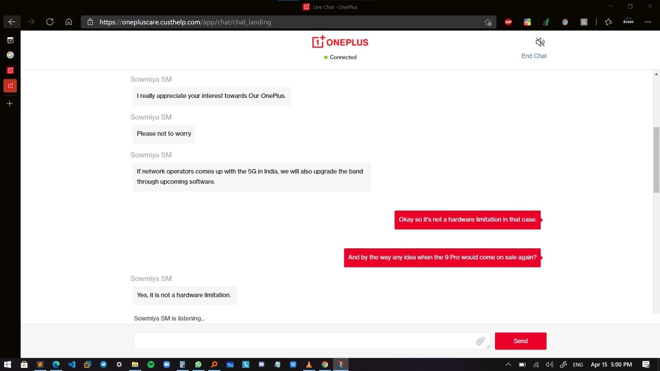Switch to the first OnePlus vertical tab
660x371 pixels.
coord(10,70)
